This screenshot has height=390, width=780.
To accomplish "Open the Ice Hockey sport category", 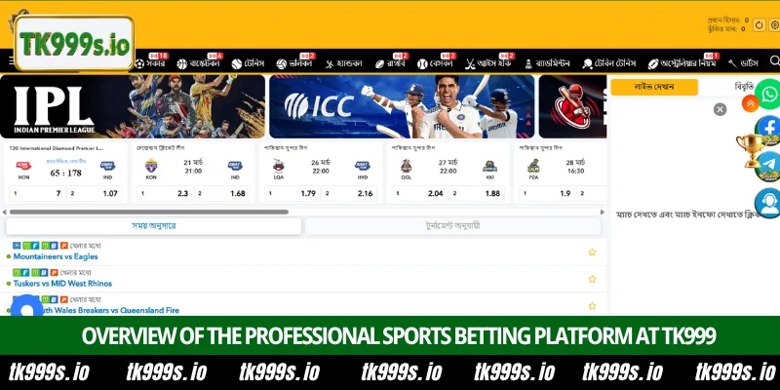I will 488,63.
